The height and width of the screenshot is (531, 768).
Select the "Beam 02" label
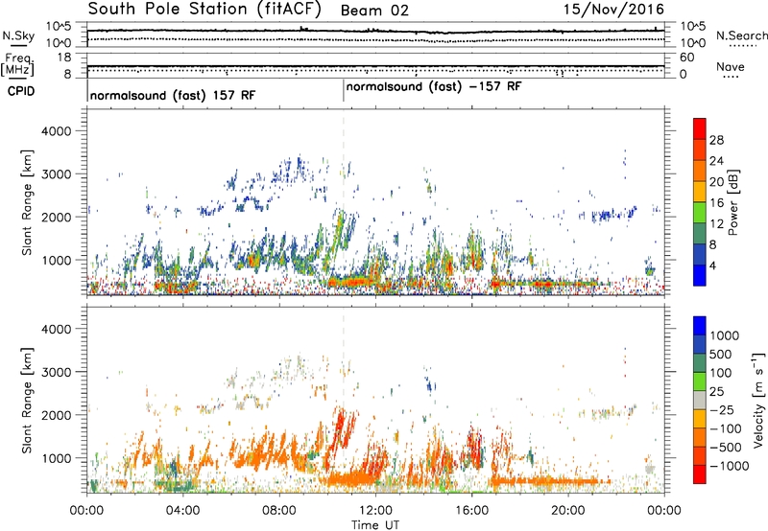374,11
